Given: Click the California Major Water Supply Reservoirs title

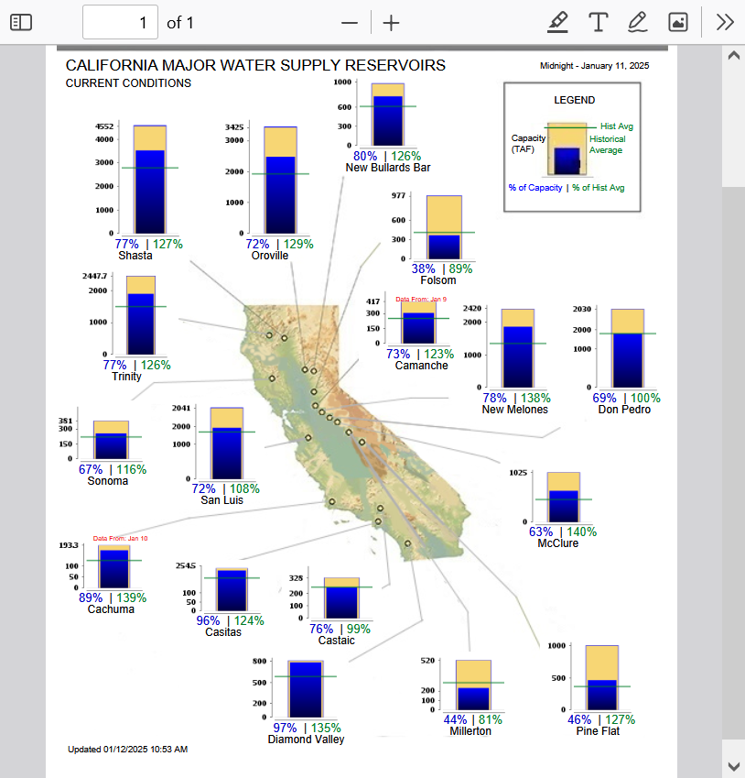Looking at the screenshot, I should 255,65.
